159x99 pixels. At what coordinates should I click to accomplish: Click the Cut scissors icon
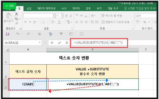click(x=16, y=14)
